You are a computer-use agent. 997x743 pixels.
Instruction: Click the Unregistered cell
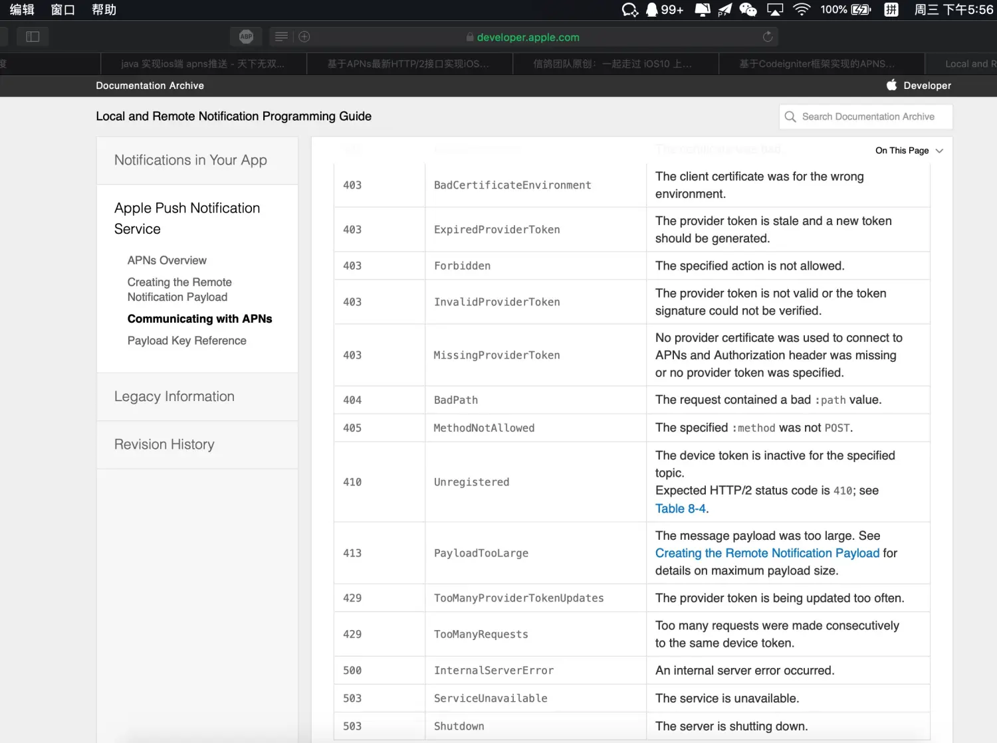coord(535,482)
